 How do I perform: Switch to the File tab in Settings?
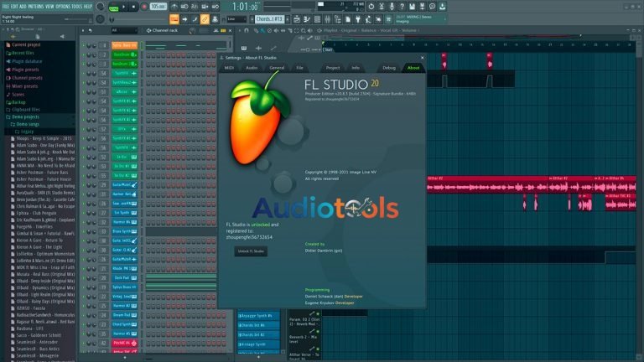click(300, 68)
